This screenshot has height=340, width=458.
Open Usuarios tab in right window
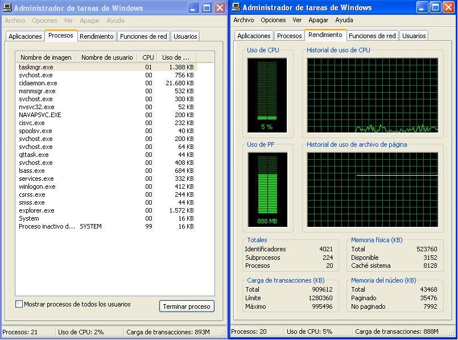point(414,36)
